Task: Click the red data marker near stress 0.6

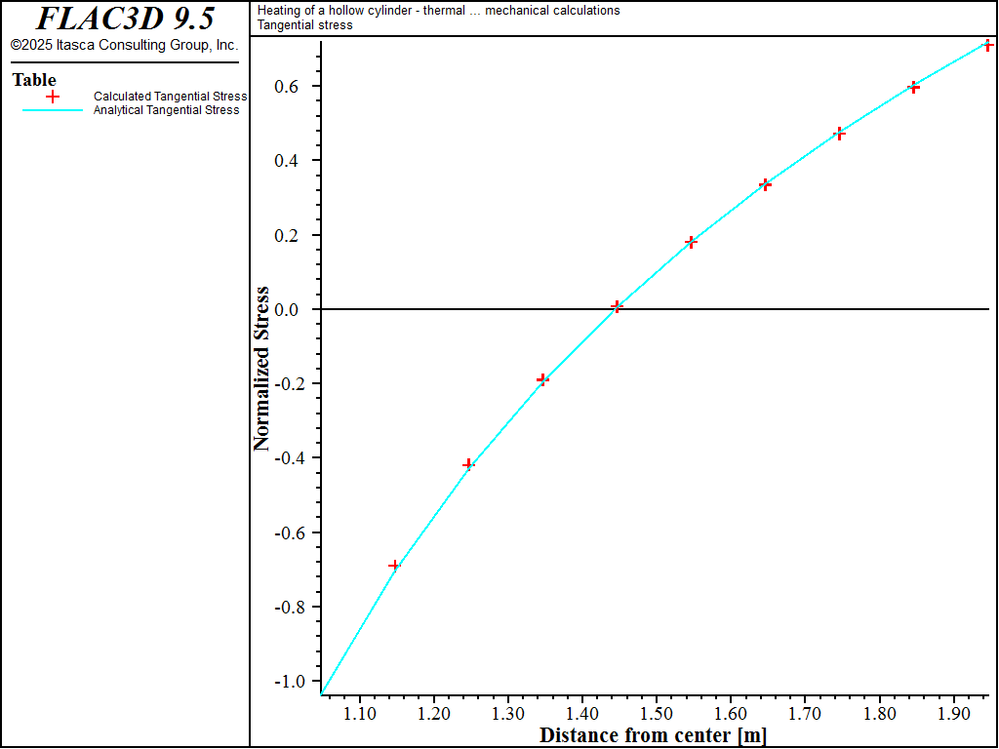Action: (x=913, y=87)
